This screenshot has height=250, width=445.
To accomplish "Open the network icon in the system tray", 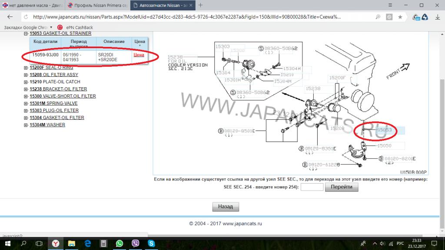I will (x=391, y=243).
